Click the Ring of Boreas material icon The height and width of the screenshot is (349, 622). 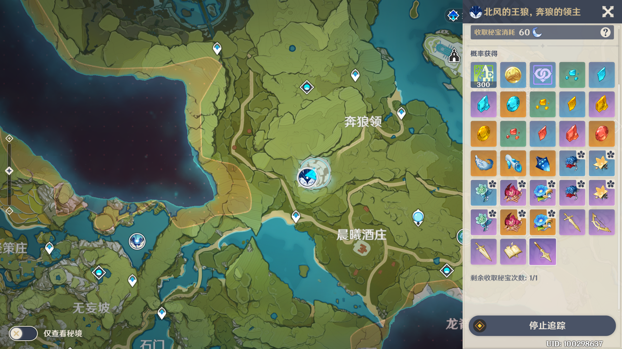pos(513,163)
